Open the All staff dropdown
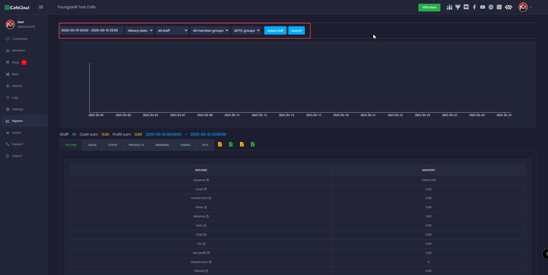 tap(172, 31)
